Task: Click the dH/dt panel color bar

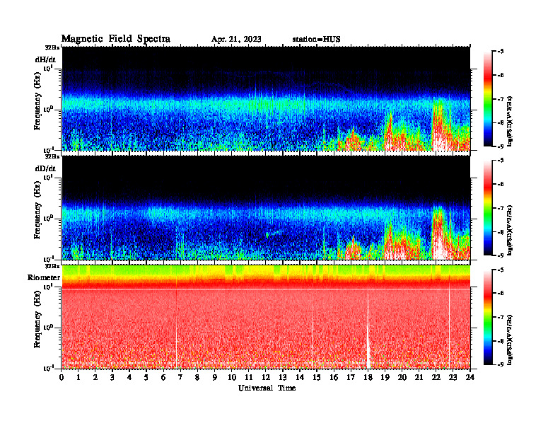Action: (488, 99)
